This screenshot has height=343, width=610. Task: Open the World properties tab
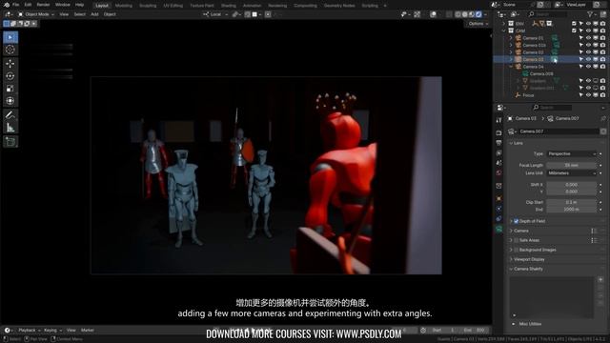pyautogui.click(x=499, y=173)
